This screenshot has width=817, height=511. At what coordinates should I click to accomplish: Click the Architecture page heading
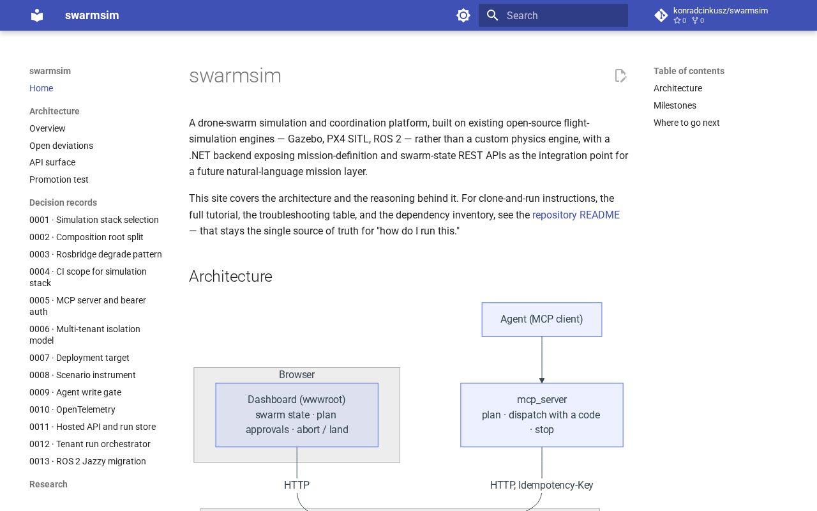point(230,276)
